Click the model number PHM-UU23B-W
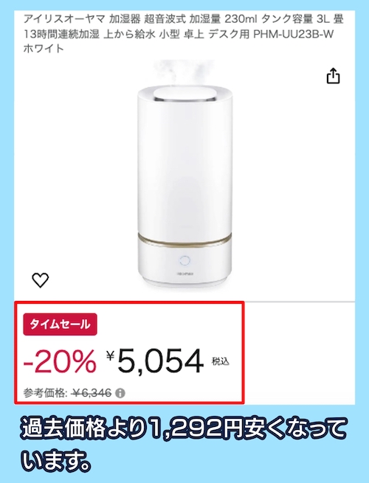369x483 pixels. 294,34
